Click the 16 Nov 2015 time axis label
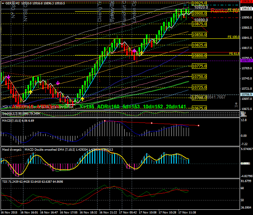Viewport: 253px width, 215px height. pos(9,213)
